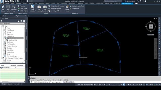Choose the Site command option
161x90 pixels.
(x=72, y=82)
